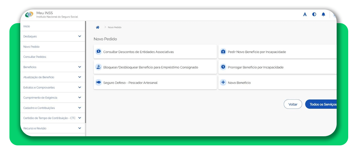Screen dimensions: 358x158
Task: Expand Extratos e Comprovantes section
Action: 80,87
